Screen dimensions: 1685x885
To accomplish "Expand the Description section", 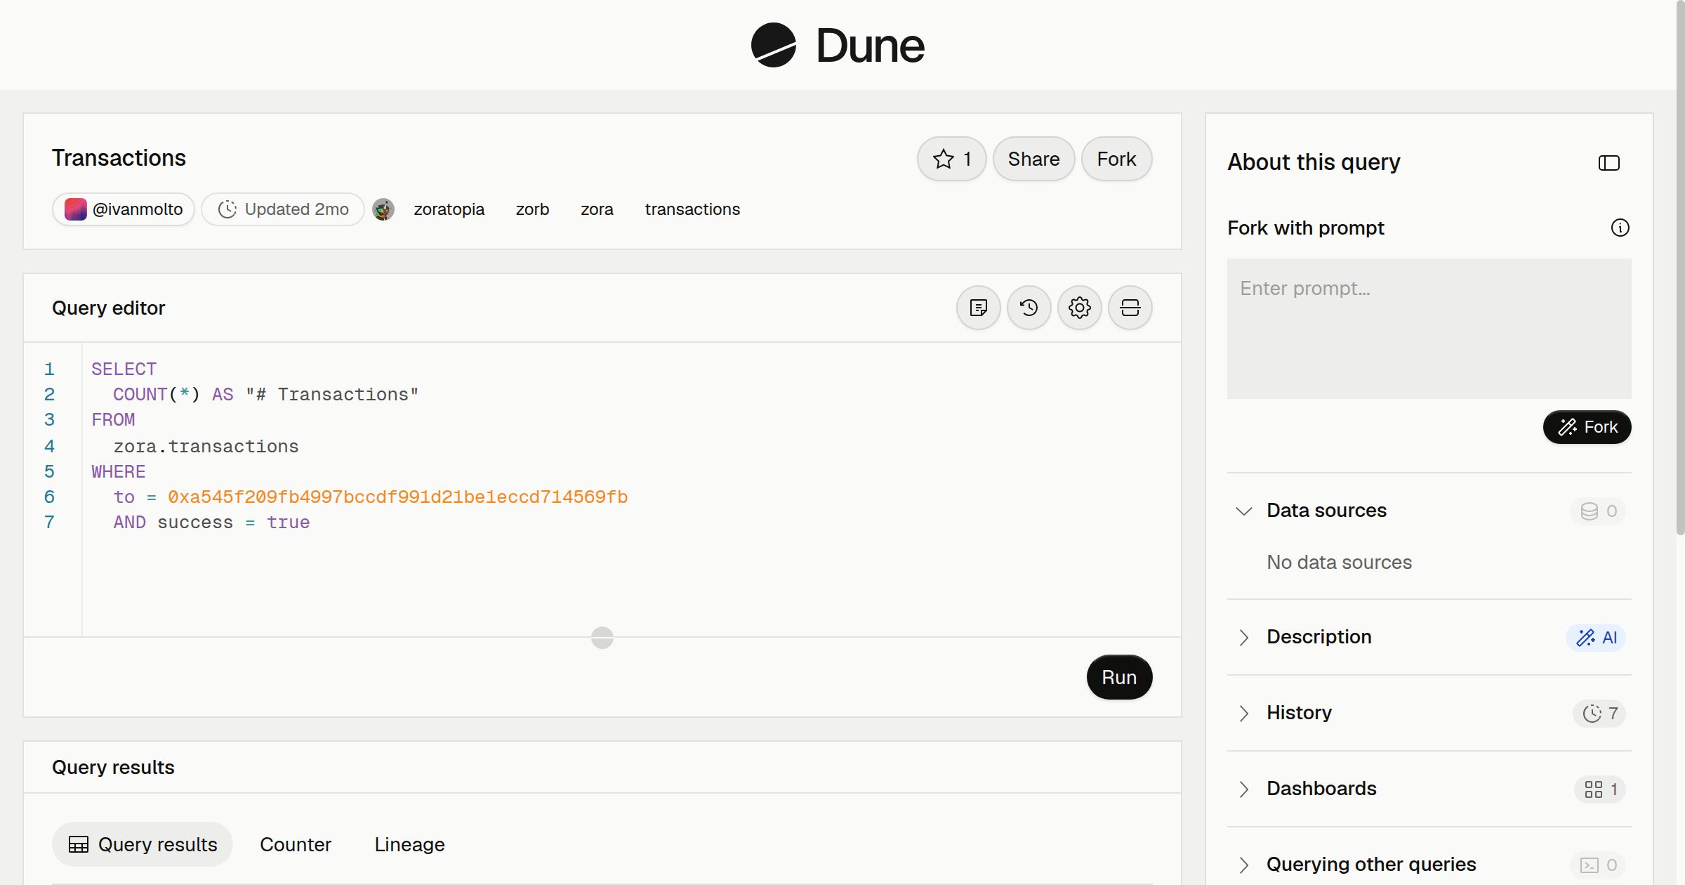I will click(x=1243, y=637).
